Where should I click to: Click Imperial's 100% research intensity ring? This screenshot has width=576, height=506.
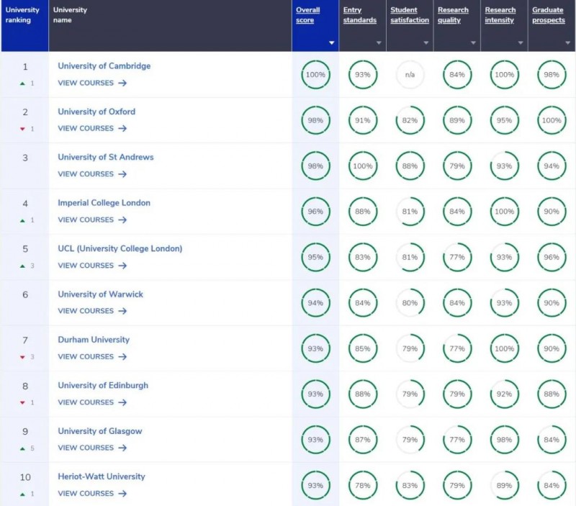[x=505, y=212]
